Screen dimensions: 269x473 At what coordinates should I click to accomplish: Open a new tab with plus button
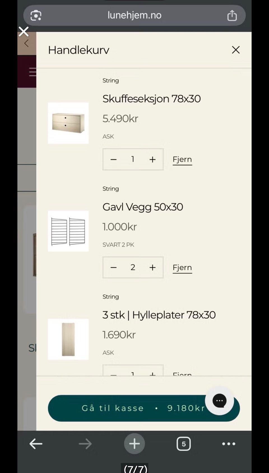pyautogui.click(x=134, y=444)
